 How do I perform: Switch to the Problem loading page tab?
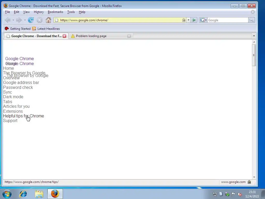tap(101, 36)
